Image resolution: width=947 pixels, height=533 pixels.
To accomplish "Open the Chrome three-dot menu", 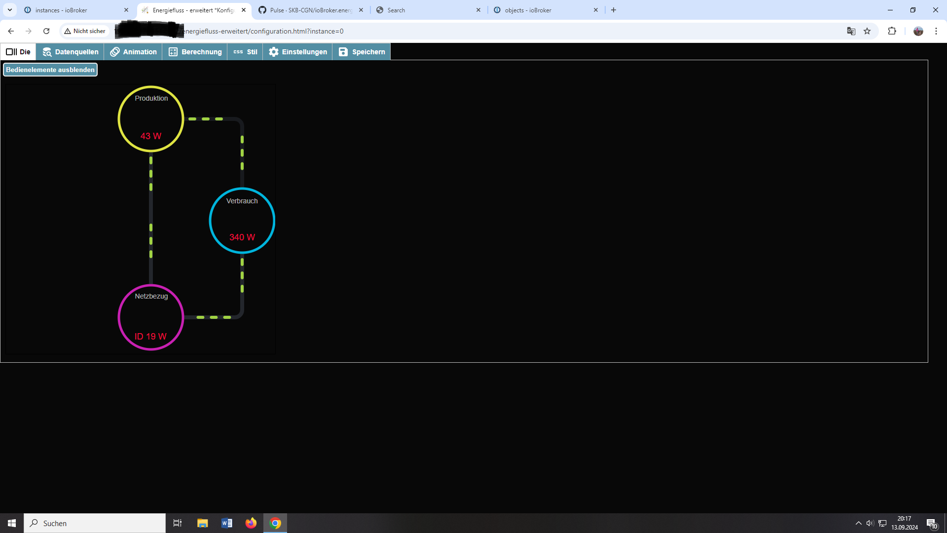I will [936, 31].
